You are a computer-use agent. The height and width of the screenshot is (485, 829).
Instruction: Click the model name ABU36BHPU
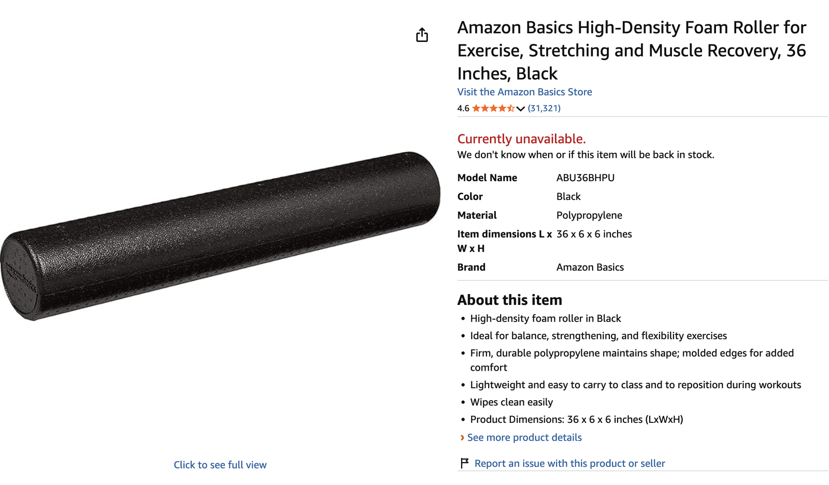pyautogui.click(x=585, y=177)
